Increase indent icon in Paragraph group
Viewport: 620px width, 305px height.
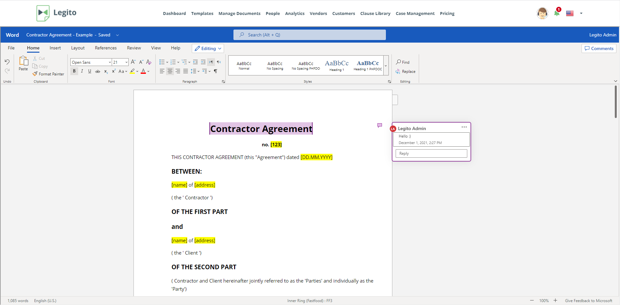[x=203, y=62]
